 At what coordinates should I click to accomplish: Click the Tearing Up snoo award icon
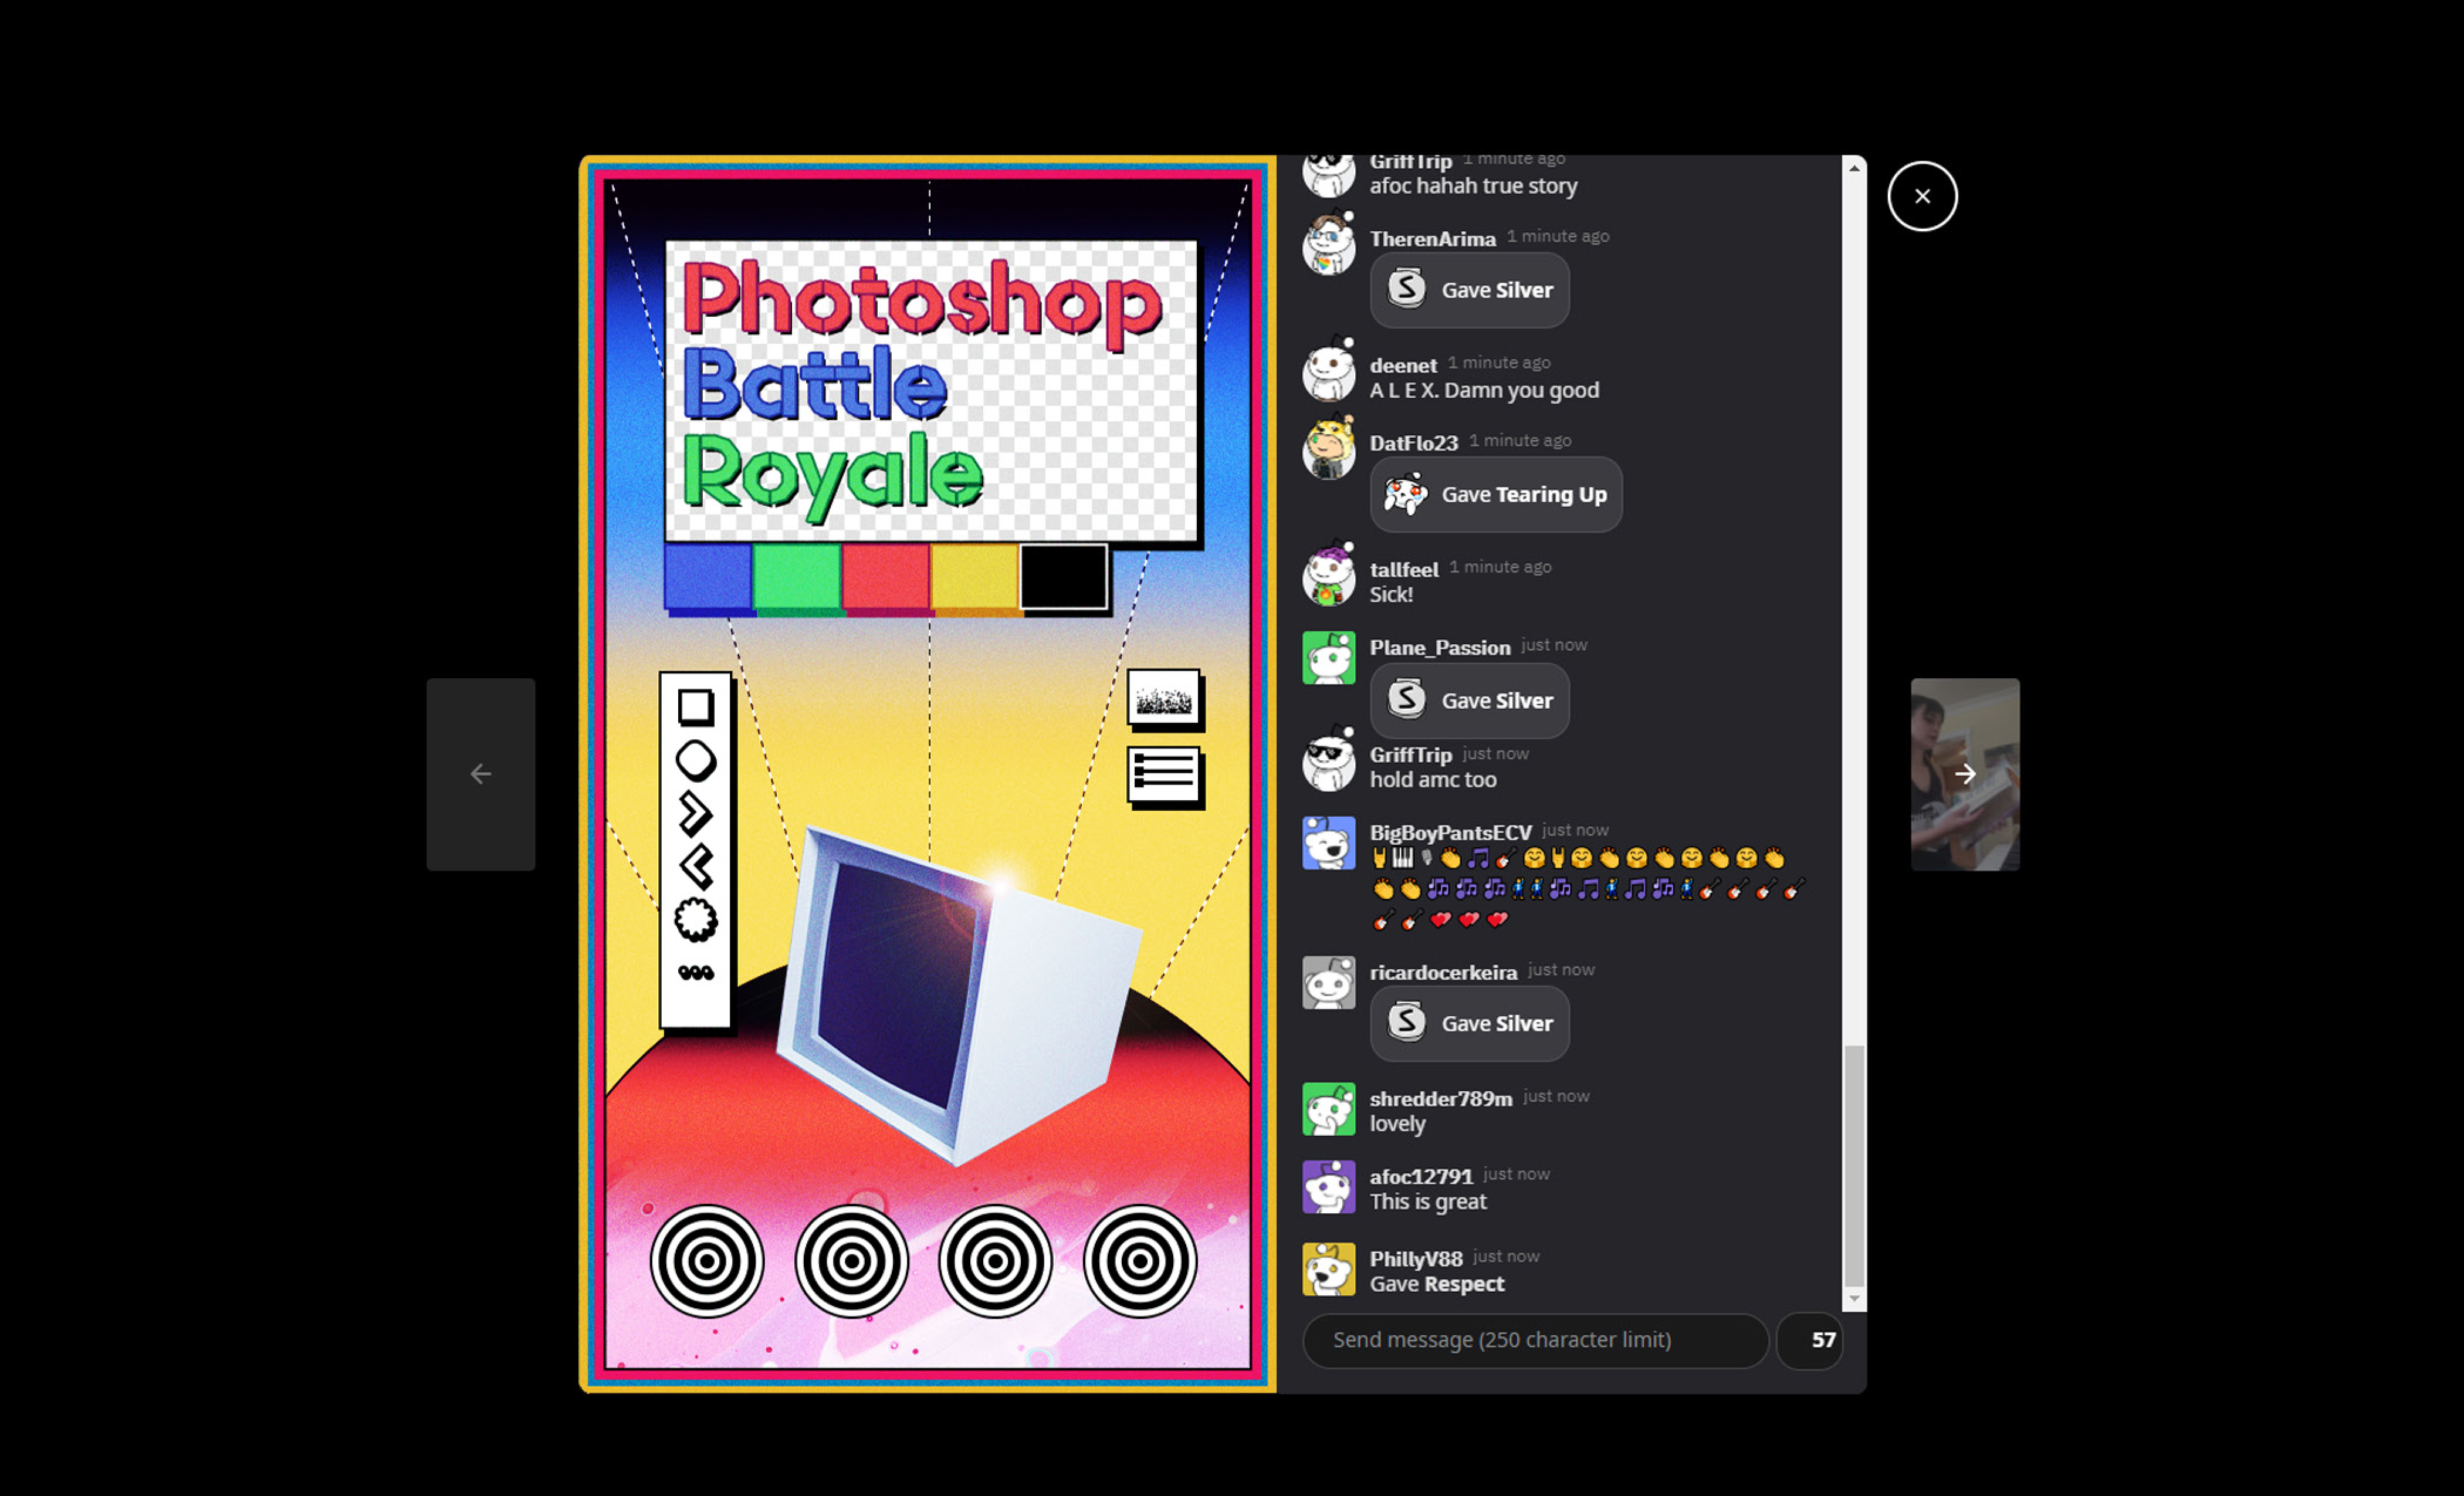[x=1405, y=493]
